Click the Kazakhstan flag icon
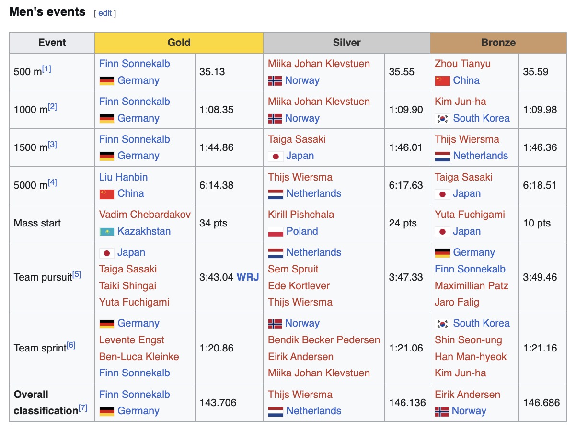The image size is (576, 430). tap(106, 232)
